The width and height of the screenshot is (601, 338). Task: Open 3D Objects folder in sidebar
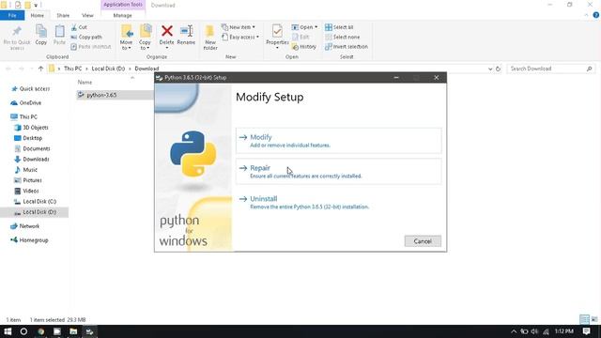pos(36,128)
